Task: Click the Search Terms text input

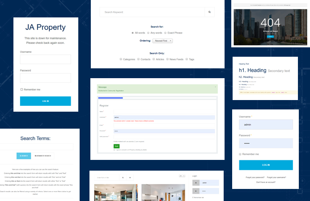Action: pyautogui.click(x=37, y=147)
